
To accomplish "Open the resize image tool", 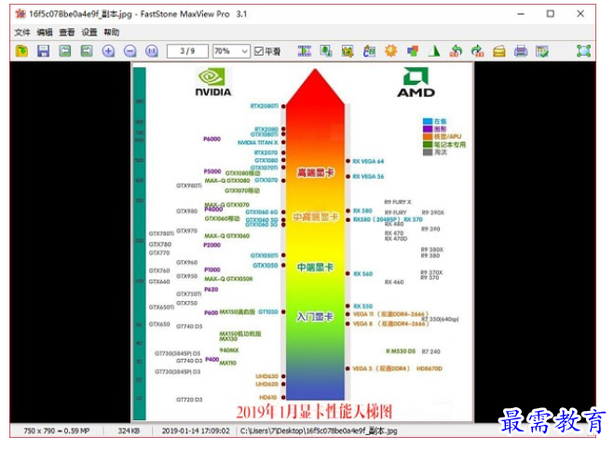I will pyautogui.click(x=326, y=51).
